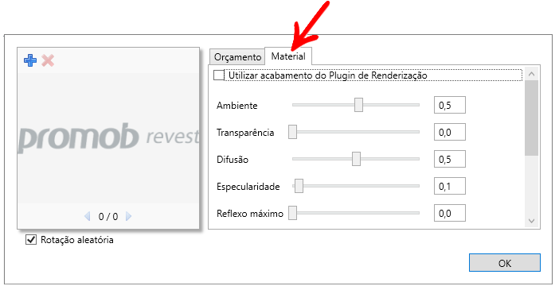Go to previous image with left arrow
This screenshot has width=559, height=286.
coord(88,216)
